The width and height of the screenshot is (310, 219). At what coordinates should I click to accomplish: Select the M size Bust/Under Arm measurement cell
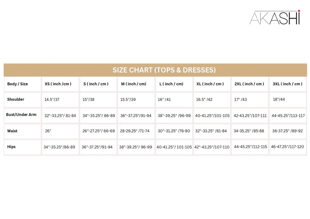pos(136,116)
